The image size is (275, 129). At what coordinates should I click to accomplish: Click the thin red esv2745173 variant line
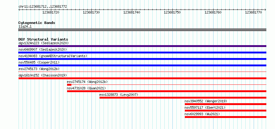[x=142, y=72]
